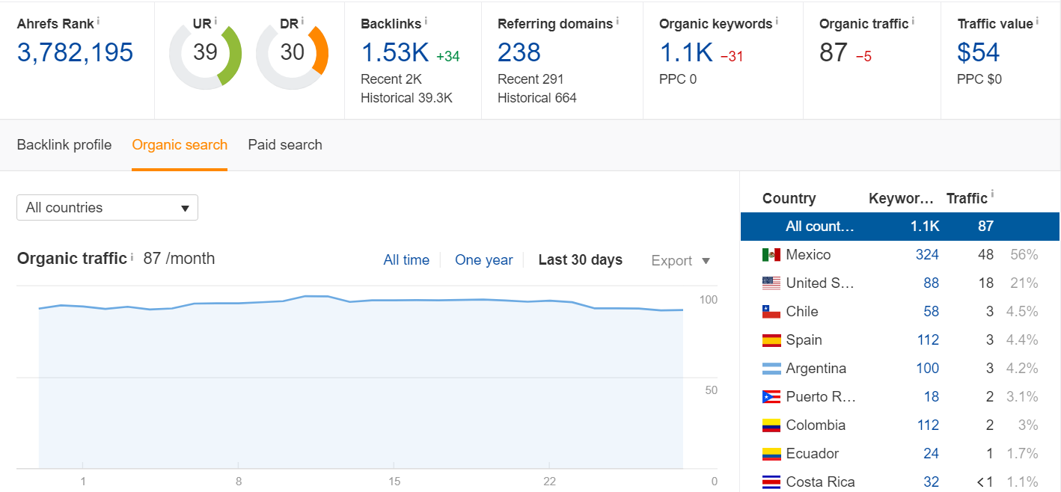Click the Spain flag icon
The height and width of the screenshot is (492, 1061).
click(771, 340)
